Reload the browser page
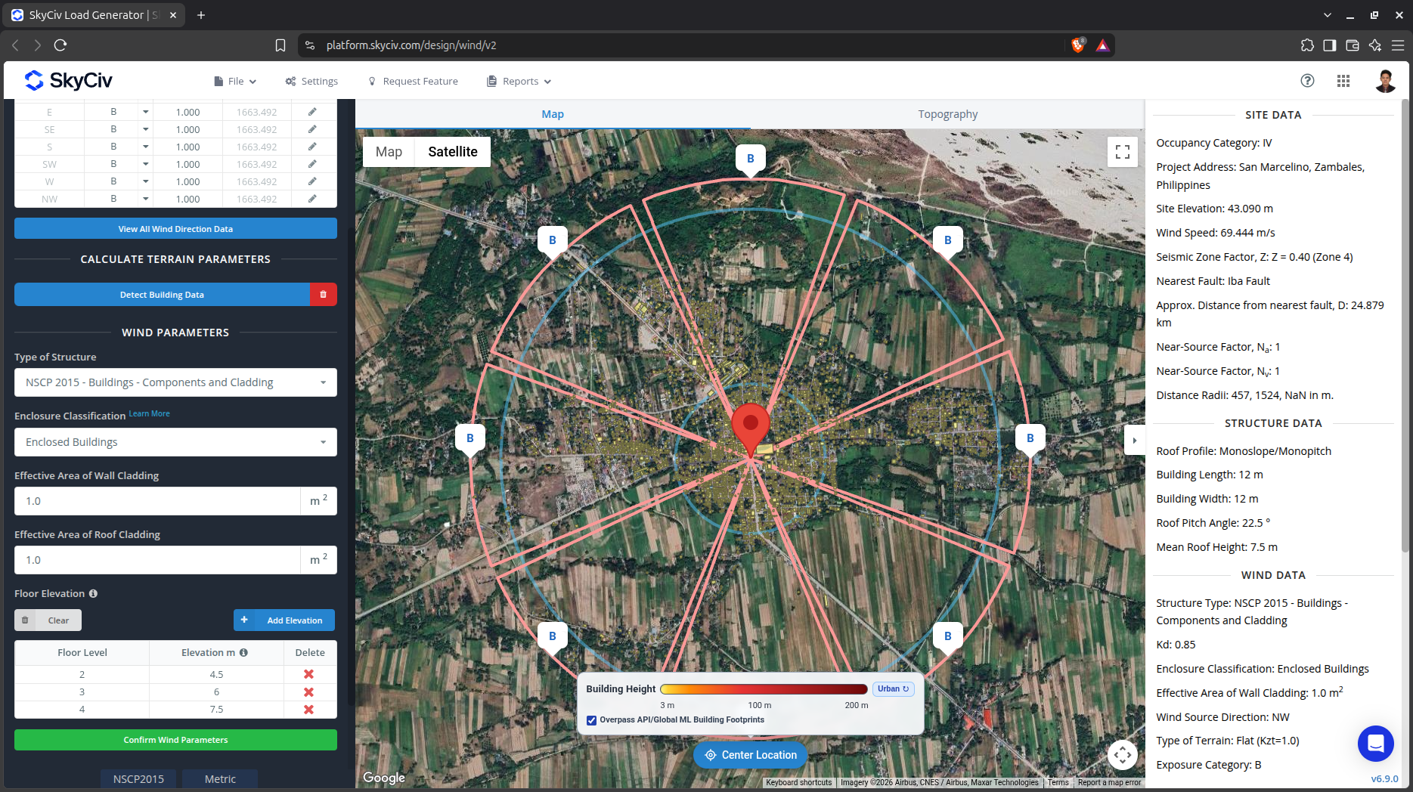Screen dimensions: 1413x792 pyautogui.click(x=60, y=45)
